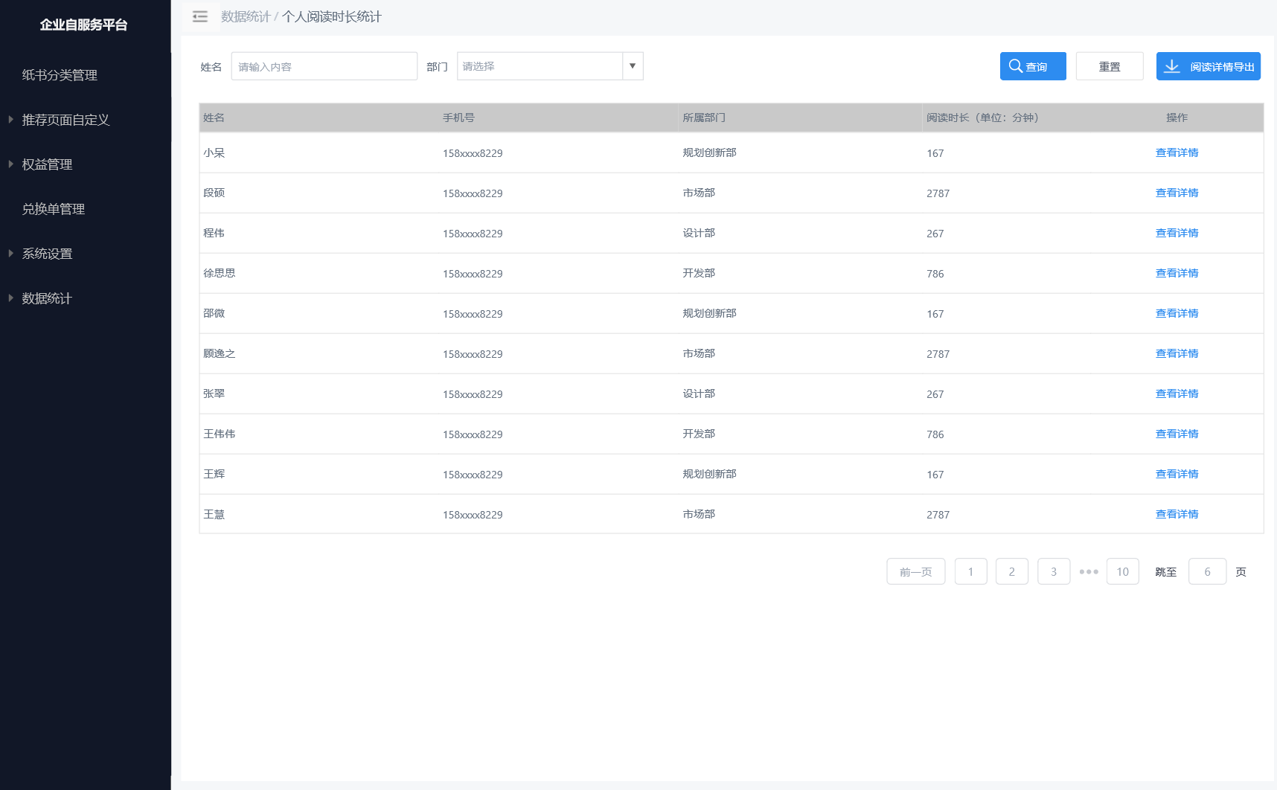
Task: Open the 部门 dropdown arrow
Action: coord(633,66)
